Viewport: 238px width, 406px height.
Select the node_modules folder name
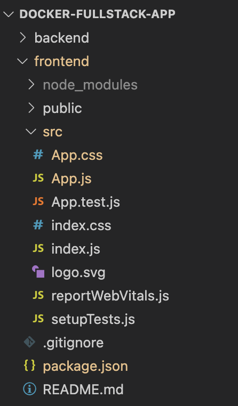pyautogui.click(x=90, y=85)
